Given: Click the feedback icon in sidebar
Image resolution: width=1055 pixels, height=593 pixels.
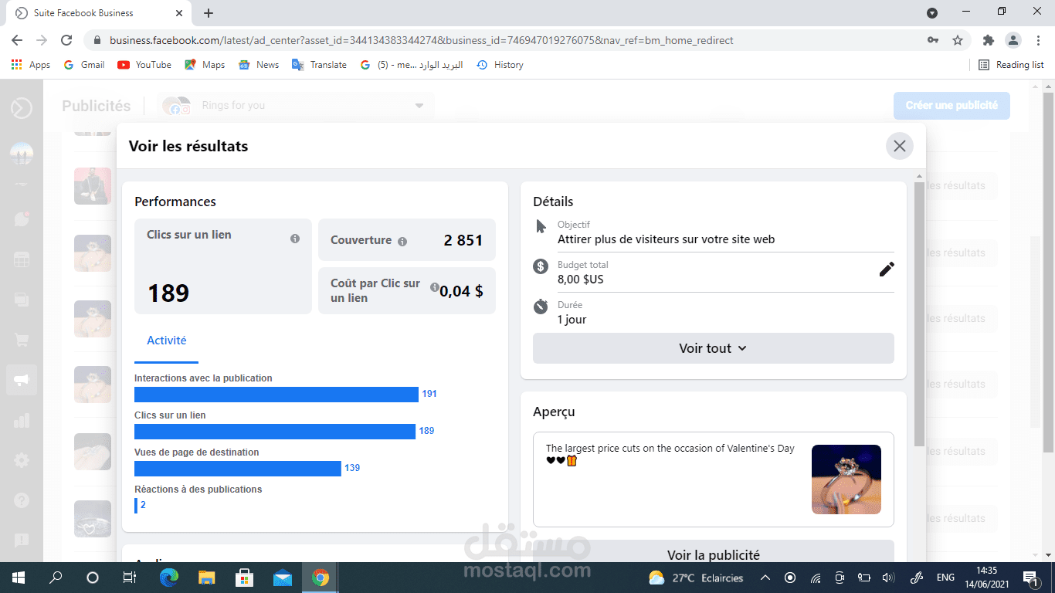Looking at the screenshot, I should pyautogui.click(x=22, y=540).
